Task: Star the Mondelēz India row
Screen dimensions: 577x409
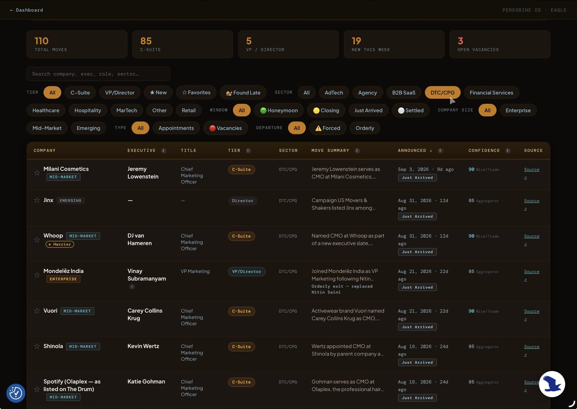Action: [37, 275]
